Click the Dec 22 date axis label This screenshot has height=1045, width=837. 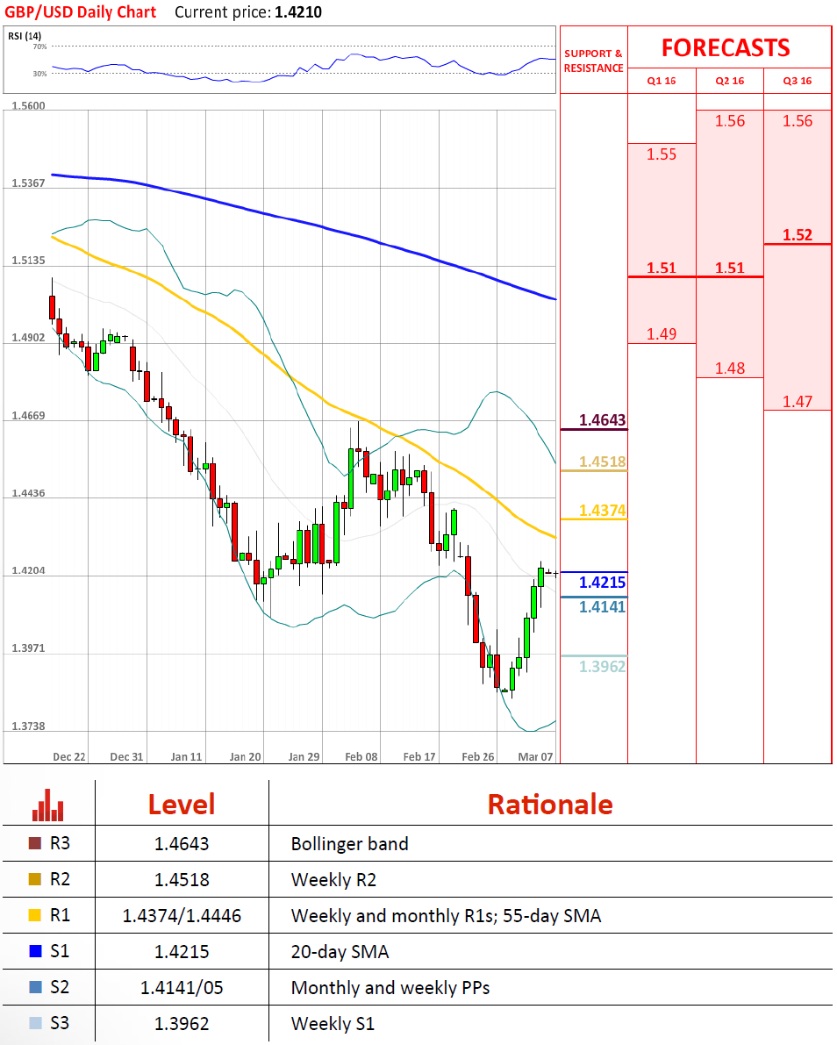click(x=69, y=756)
